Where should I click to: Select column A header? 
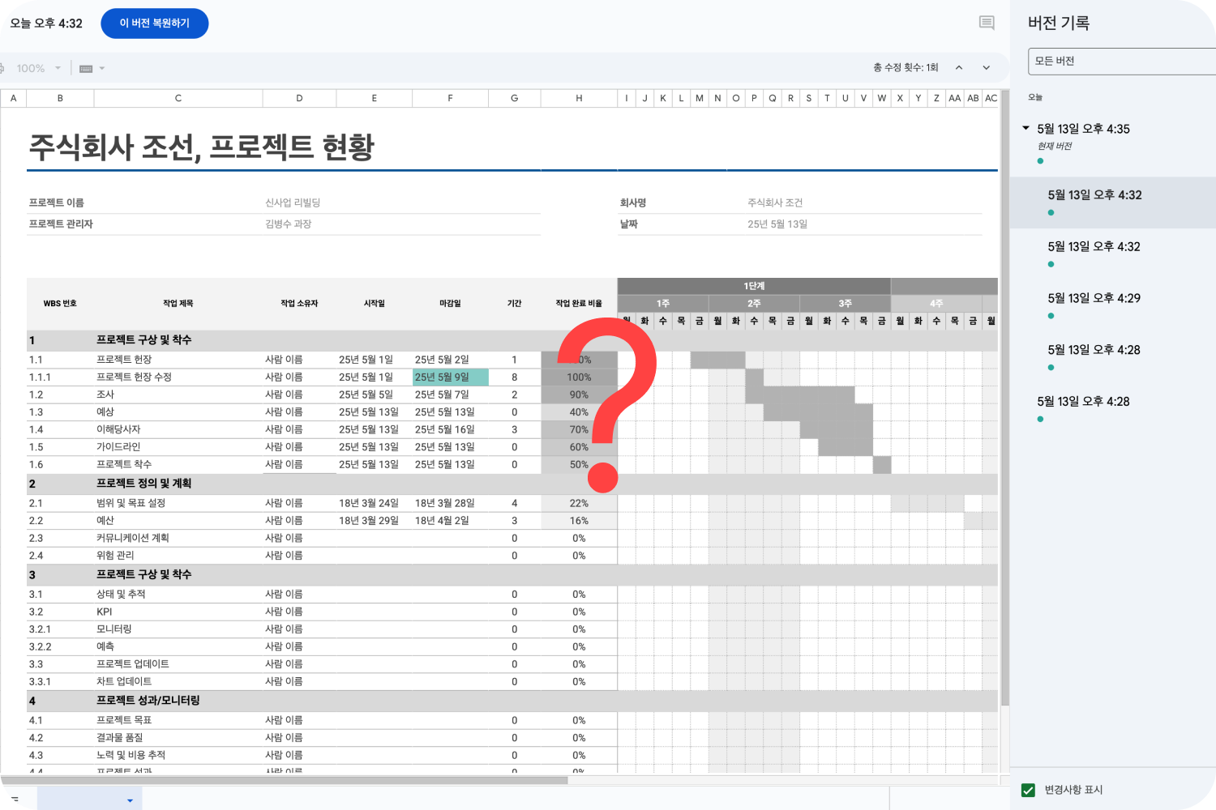13,98
